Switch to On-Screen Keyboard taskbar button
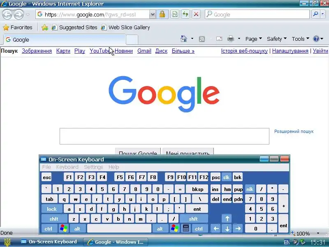Screen dimensions: 329x247 pyautogui.click(x=49, y=242)
